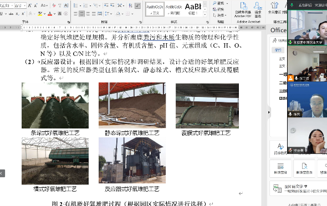Open highlight color dropdown arrow
This screenshot has width=327, height=206.
[44, 14]
